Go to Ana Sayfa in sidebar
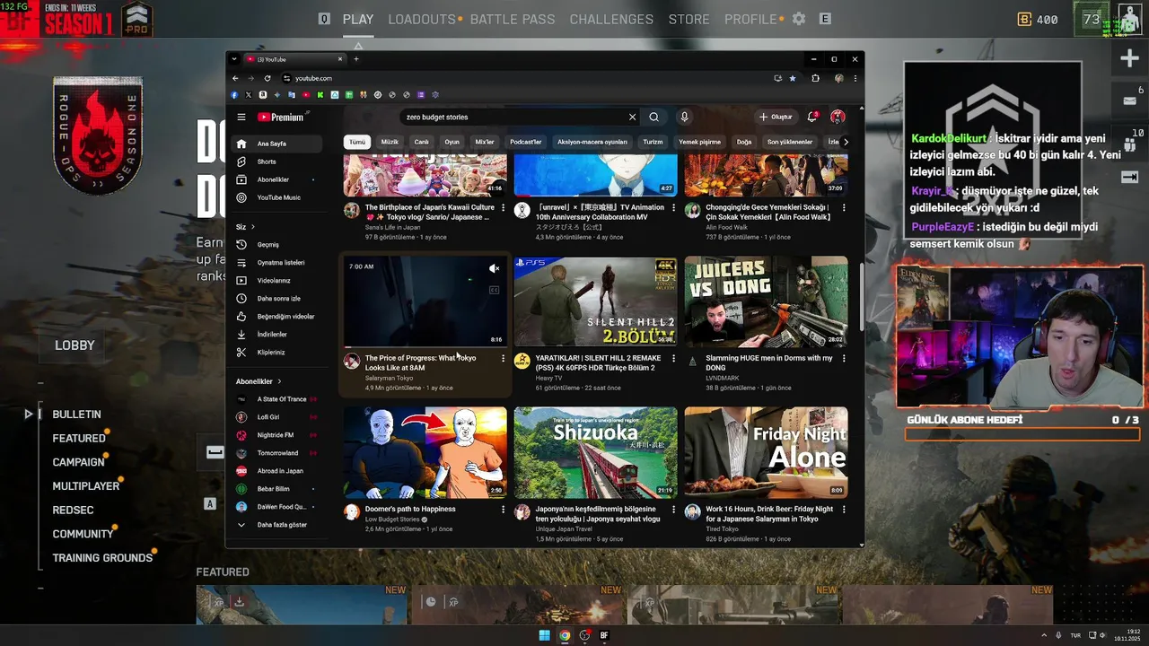 [x=276, y=144]
